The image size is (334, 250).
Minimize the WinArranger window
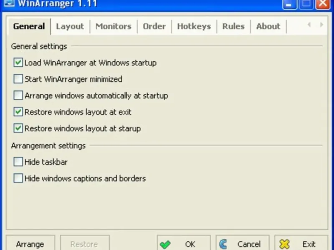click(x=289, y=4)
